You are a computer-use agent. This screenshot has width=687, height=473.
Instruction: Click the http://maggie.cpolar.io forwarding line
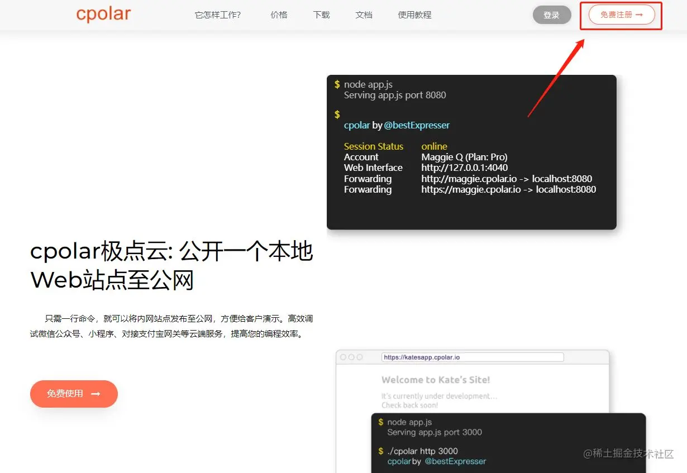click(x=507, y=179)
